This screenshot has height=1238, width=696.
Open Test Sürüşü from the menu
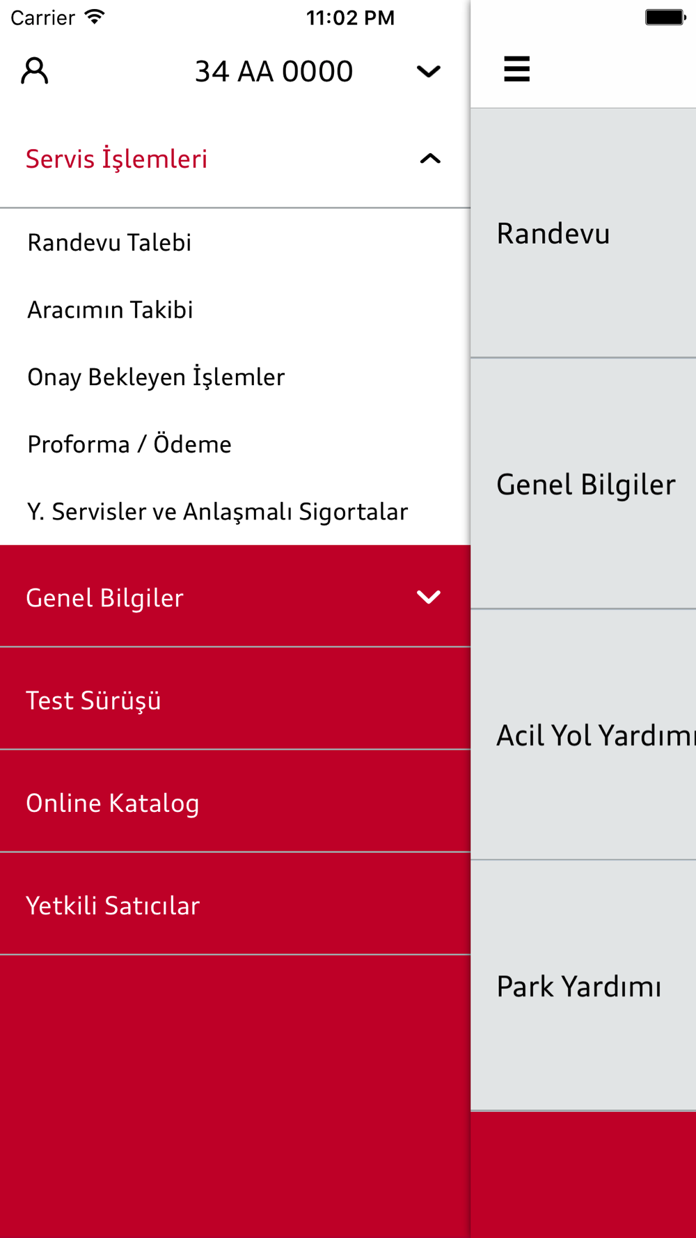point(93,700)
